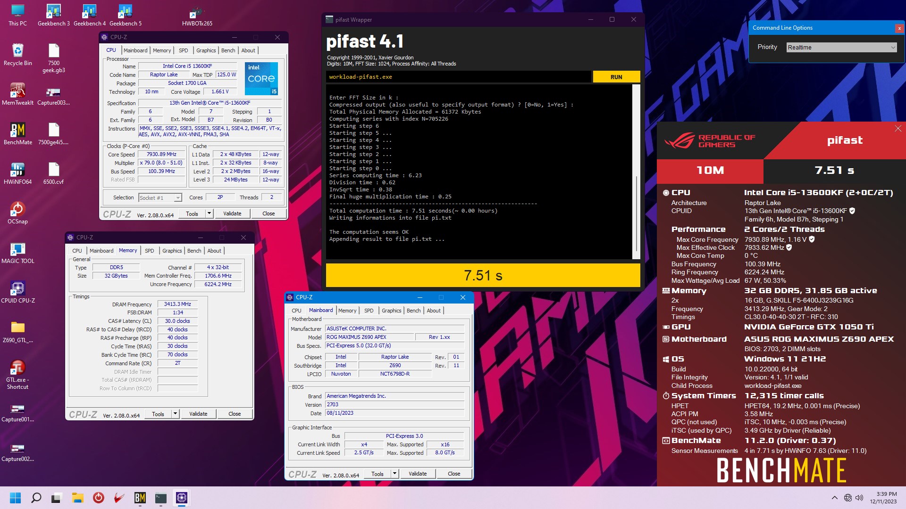This screenshot has height=509, width=906.
Task: Open OCSnap red power icon in taskbar
Action: (x=98, y=498)
